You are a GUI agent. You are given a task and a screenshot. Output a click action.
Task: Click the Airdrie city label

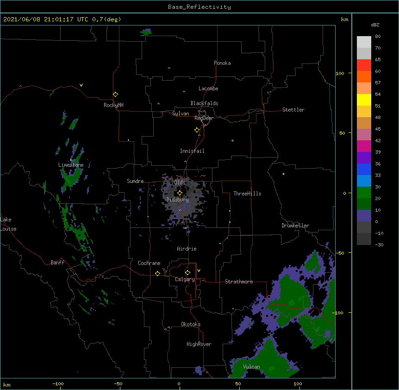click(x=187, y=249)
